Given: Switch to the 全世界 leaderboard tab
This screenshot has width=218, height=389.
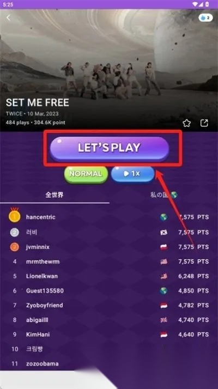Looking at the screenshot, I should coord(55,195).
